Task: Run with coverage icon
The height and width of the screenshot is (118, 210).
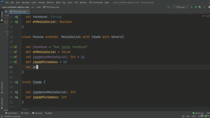Action: 200,7
